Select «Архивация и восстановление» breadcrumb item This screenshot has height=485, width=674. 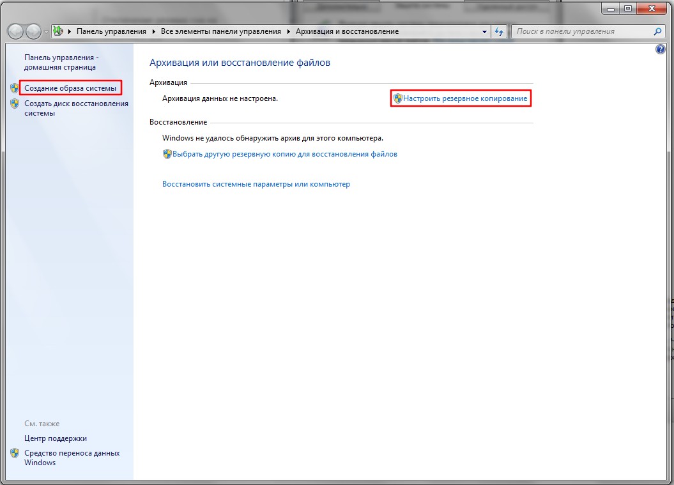coord(348,31)
